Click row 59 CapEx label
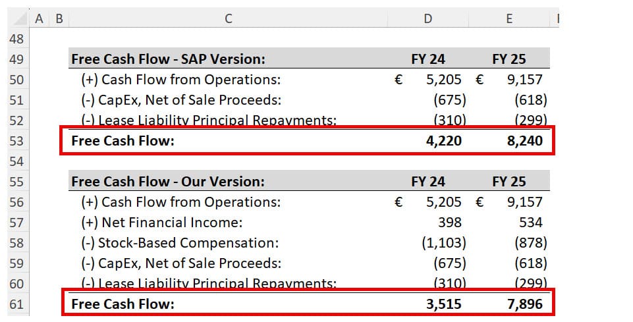 point(181,263)
